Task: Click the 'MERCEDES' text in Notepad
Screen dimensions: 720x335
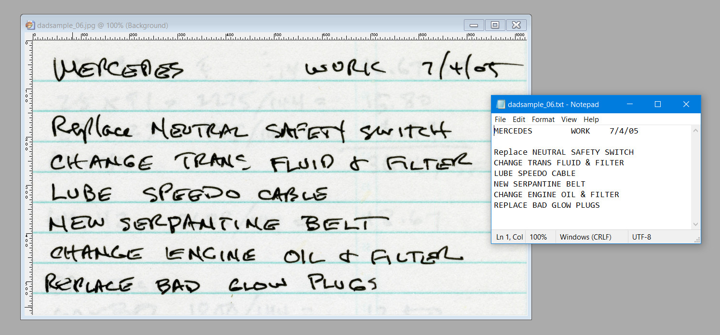Action: coord(513,131)
